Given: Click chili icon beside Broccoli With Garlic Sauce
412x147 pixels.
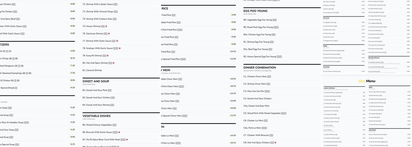Looking at the screenshot, I should click(119, 132).
